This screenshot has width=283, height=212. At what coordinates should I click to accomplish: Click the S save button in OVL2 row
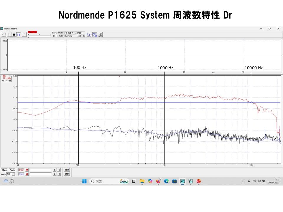click(x=59, y=174)
